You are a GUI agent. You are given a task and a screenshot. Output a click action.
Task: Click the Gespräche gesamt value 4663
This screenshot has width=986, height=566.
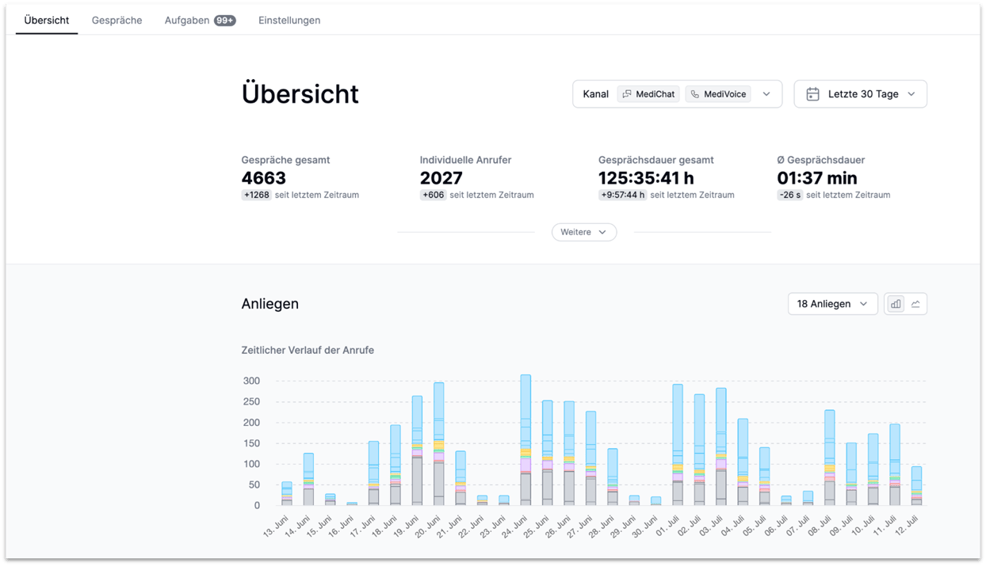point(264,178)
